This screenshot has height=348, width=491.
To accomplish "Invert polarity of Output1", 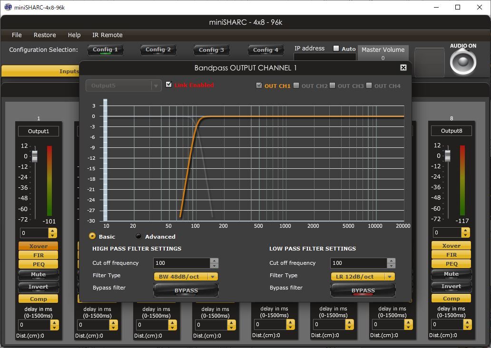I will [38, 287].
